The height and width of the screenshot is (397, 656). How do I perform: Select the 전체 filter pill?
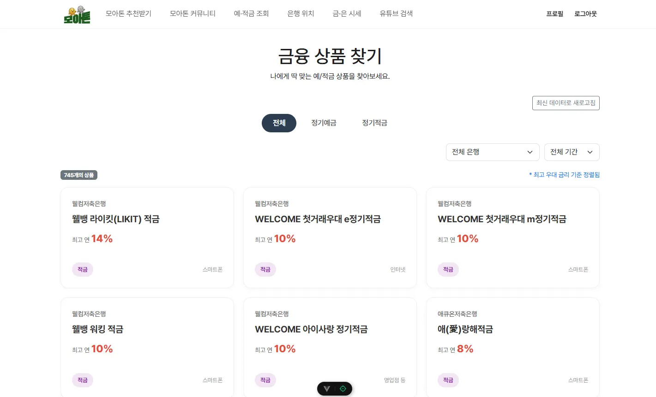(279, 123)
